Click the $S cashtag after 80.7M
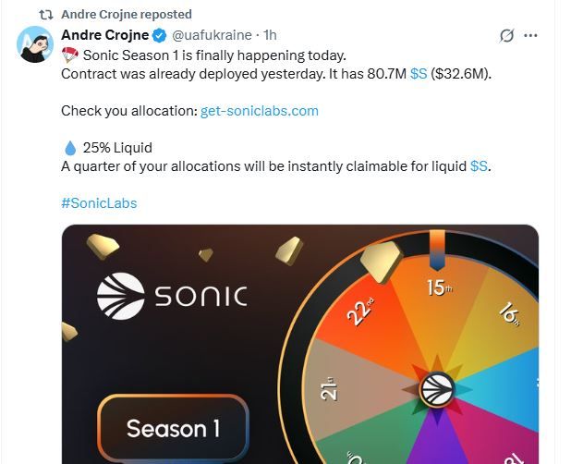The height and width of the screenshot is (464, 571). 419,74
